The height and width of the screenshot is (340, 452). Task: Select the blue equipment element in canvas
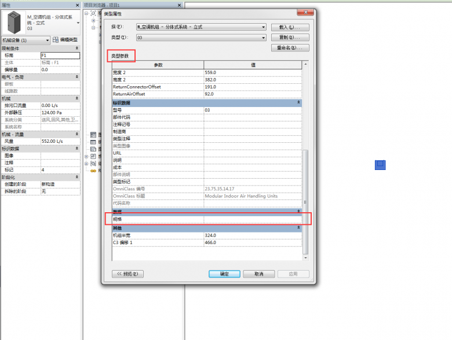[380, 165]
